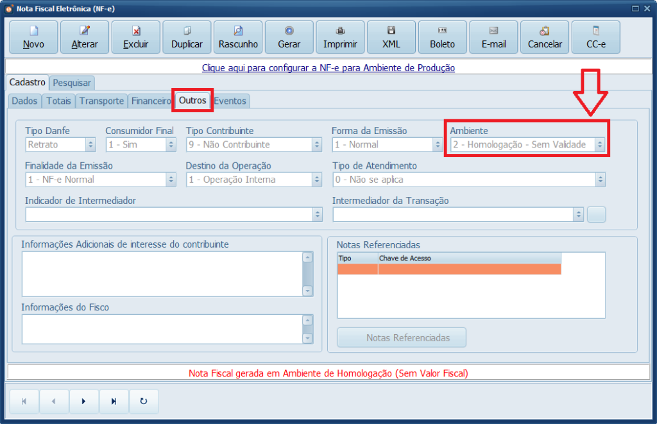Click the Tipo column header
657x424 pixels.
point(358,258)
